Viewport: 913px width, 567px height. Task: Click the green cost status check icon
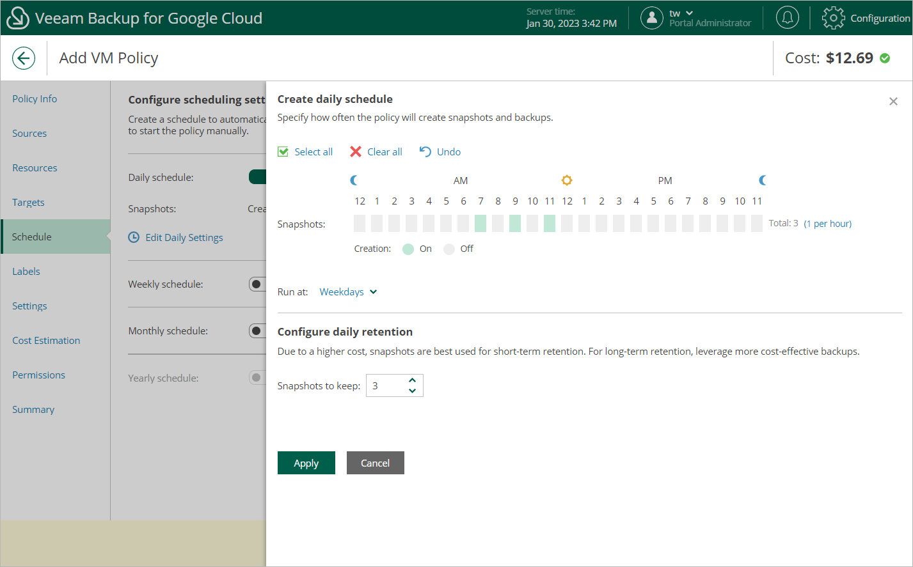(x=885, y=58)
